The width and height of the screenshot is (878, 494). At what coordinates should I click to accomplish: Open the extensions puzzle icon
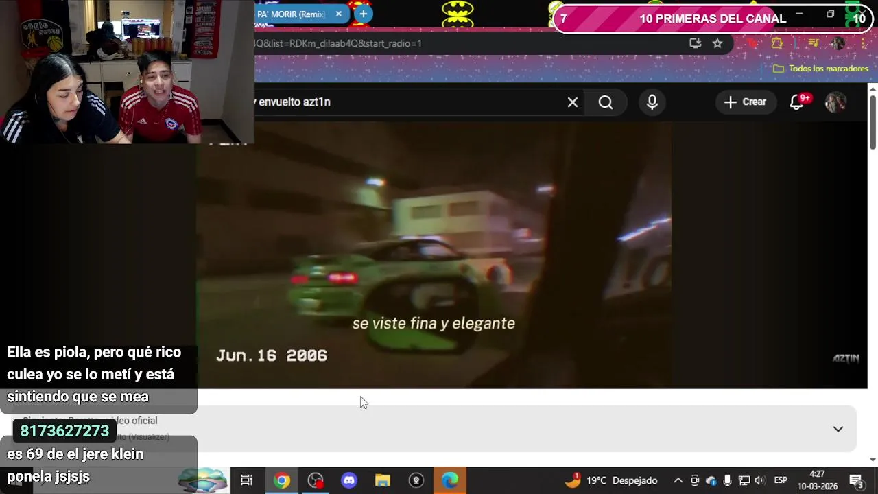(x=776, y=43)
